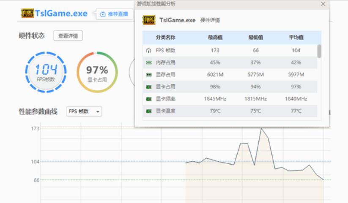Click the 最低值 column header
Image resolution: width=348 pixels, height=203 pixels.
[256, 38]
